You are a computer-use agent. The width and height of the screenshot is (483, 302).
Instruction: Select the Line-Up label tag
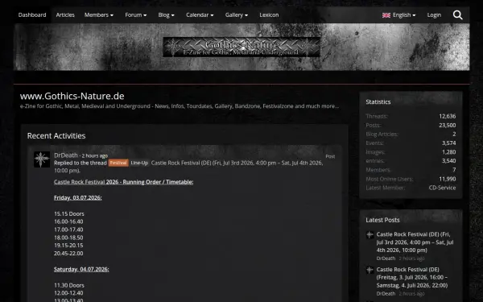point(139,163)
